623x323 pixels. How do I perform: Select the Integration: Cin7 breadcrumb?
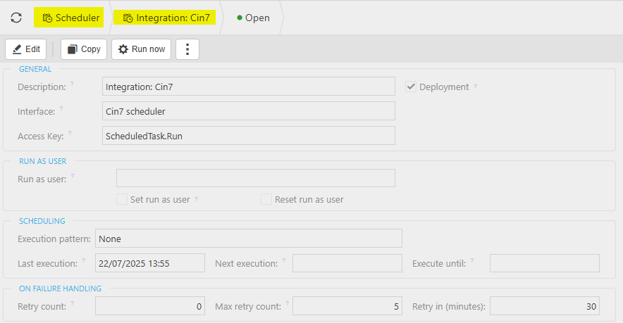tap(166, 18)
